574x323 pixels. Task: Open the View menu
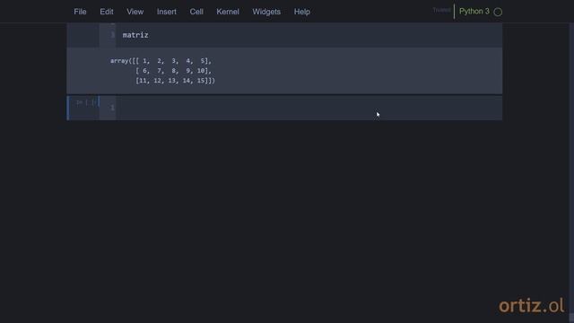[x=135, y=12]
